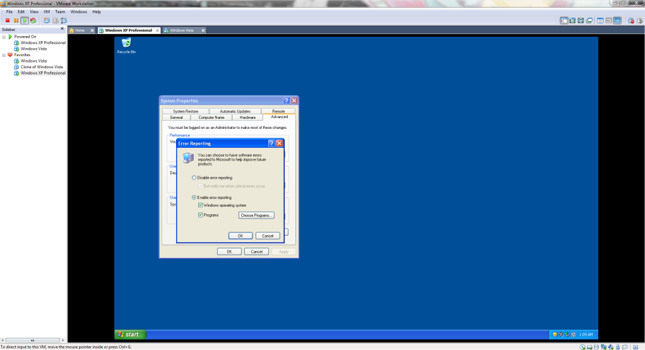The image size is (645, 350).
Task: Select Windows XP Professional under Favorites
Action: (43, 73)
